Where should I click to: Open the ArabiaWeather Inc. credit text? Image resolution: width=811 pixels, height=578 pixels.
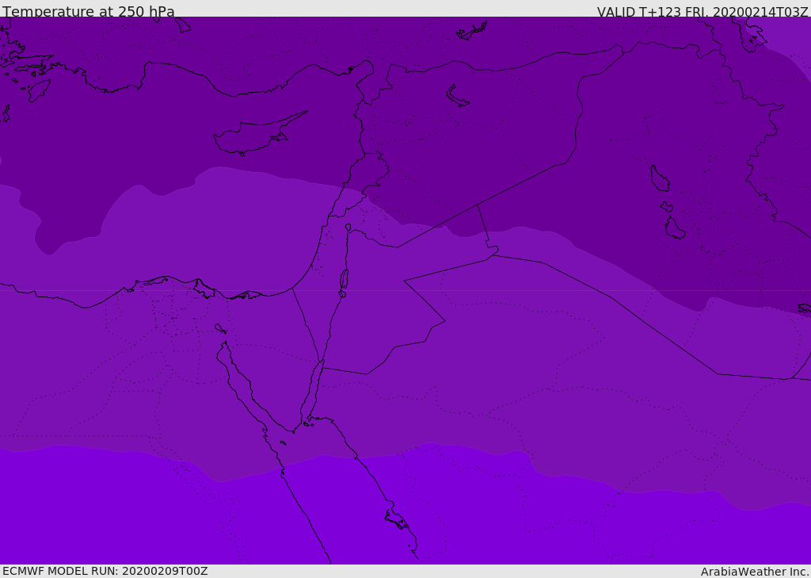coord(755,572)
